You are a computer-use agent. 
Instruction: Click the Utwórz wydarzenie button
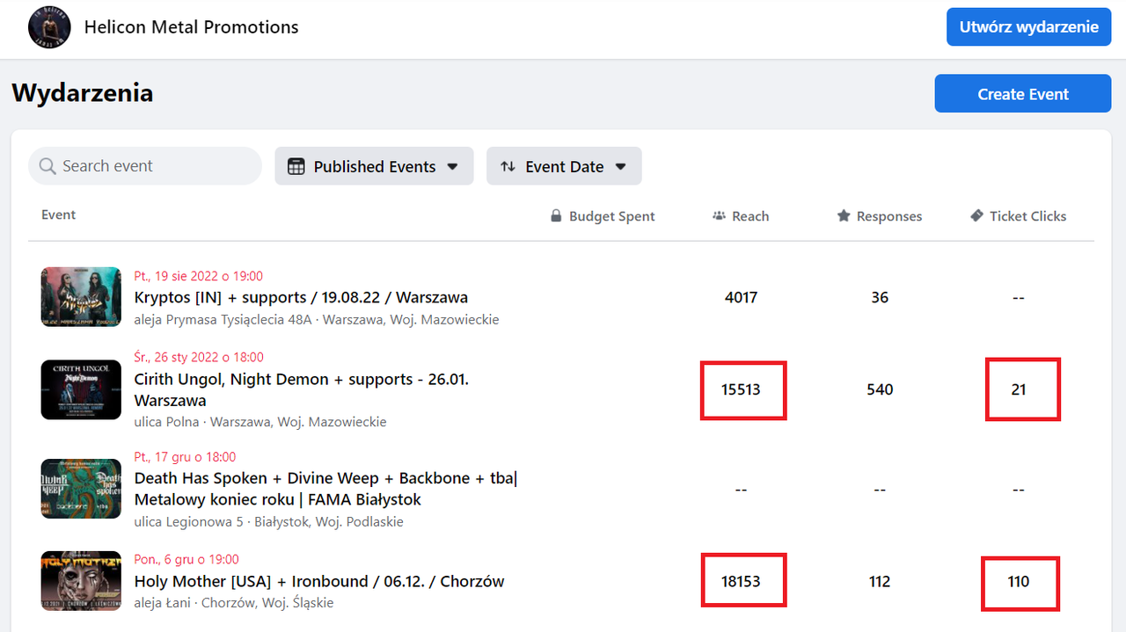point(1029,26)
